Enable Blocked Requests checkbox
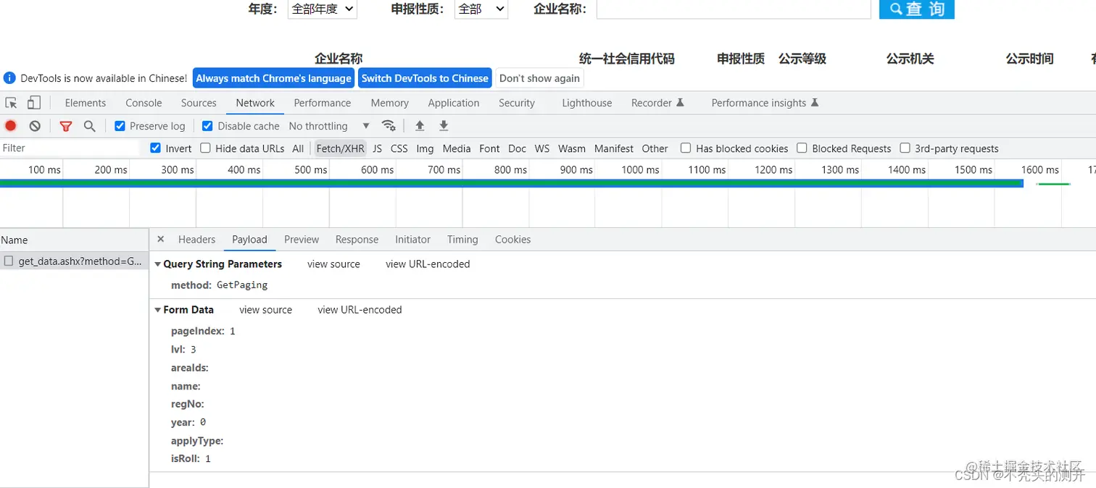 click(802, 148)
